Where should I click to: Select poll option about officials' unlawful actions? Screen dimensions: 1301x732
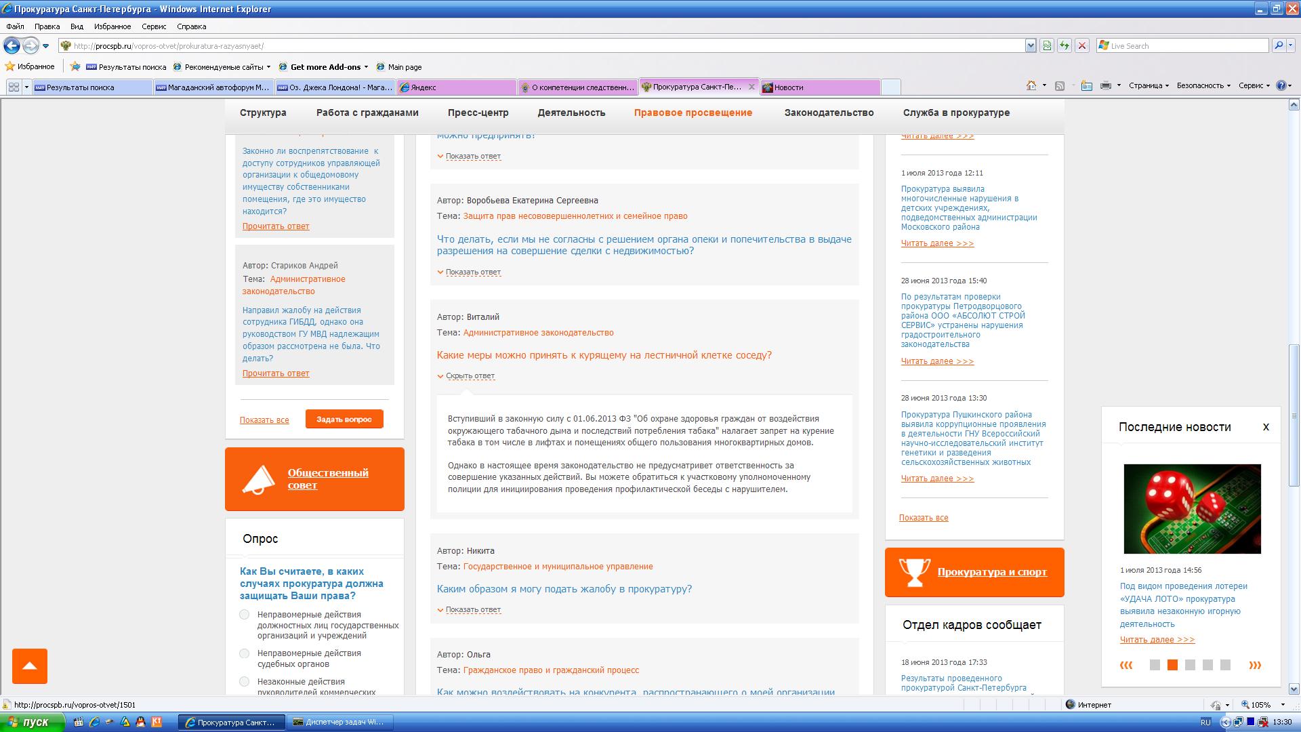244,615
